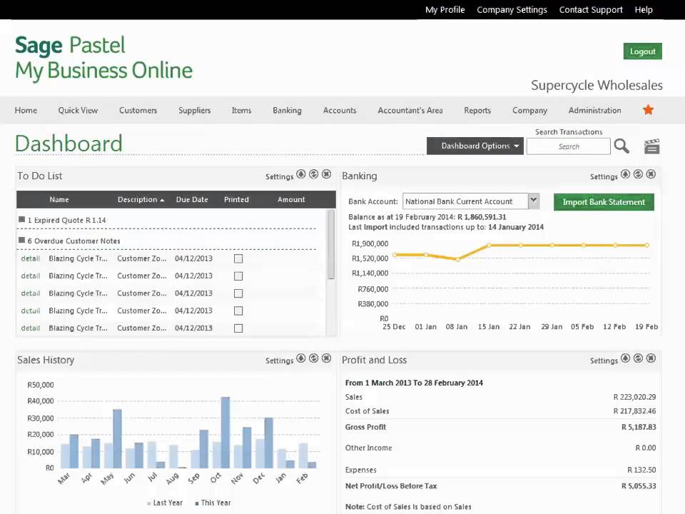The image size is (685, 514).
Task: Click Import Bank Statement button
Action: tap(604, 202)
